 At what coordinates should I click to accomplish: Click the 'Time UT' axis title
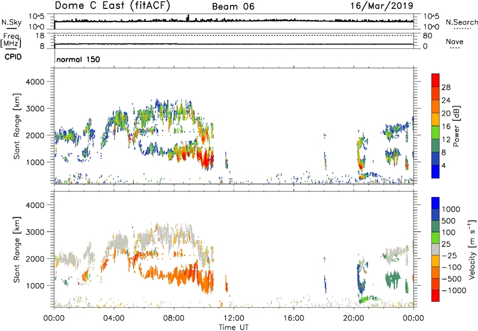click(x=234, y=327)
